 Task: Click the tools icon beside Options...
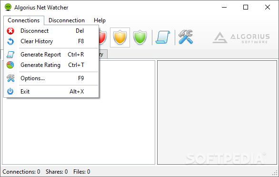click(x=10, y=78)
